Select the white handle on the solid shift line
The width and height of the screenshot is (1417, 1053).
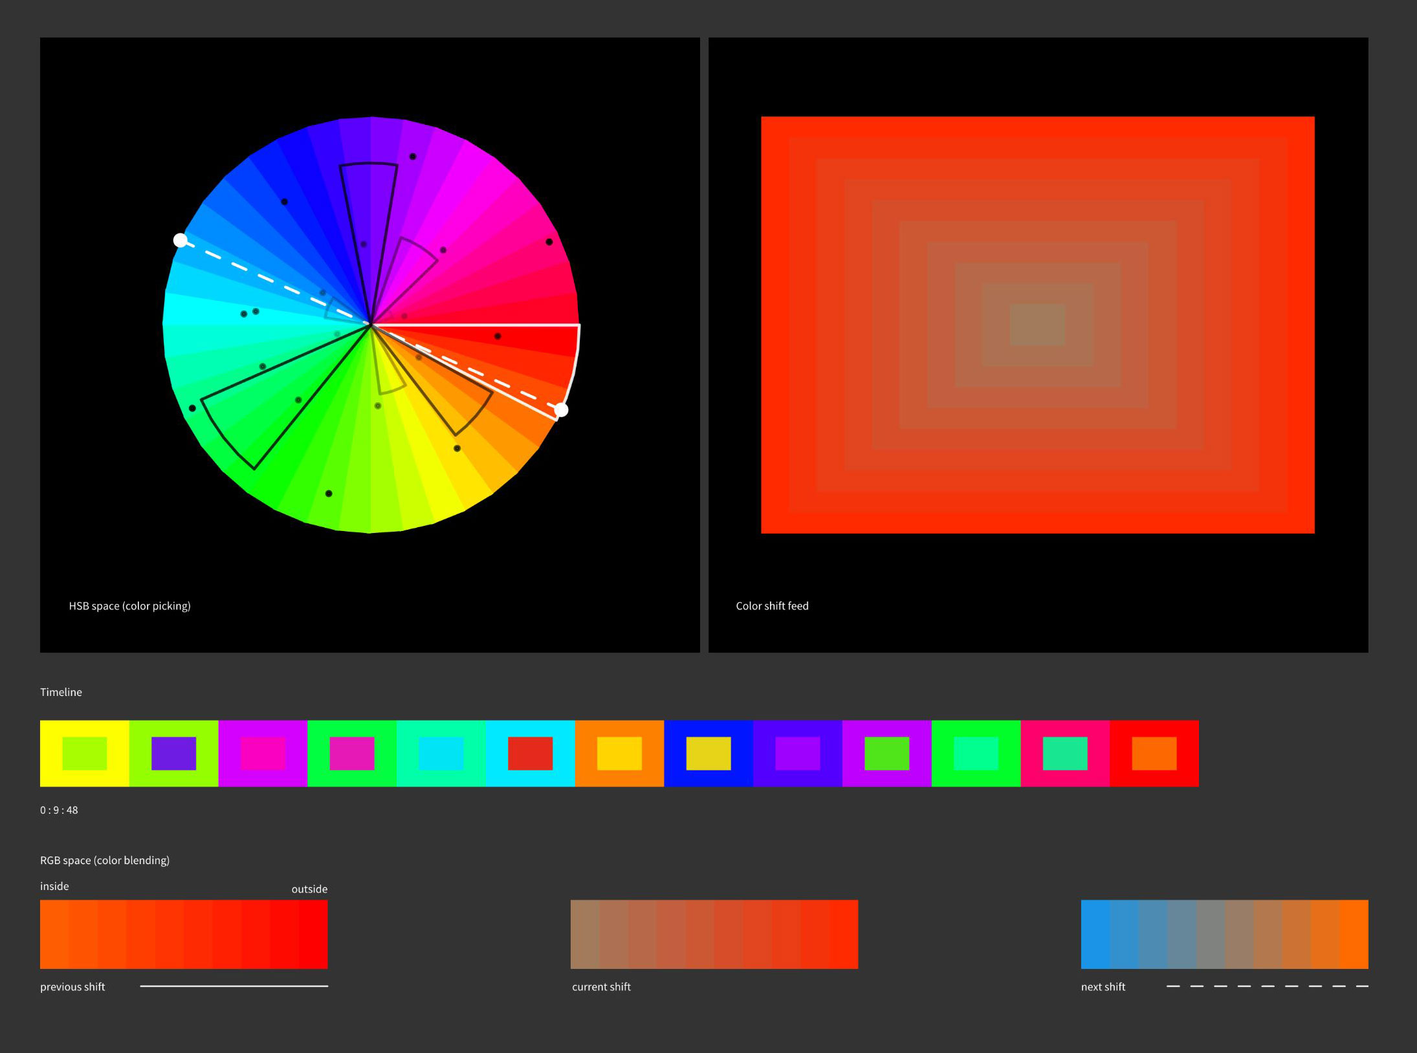click(560, 410)
